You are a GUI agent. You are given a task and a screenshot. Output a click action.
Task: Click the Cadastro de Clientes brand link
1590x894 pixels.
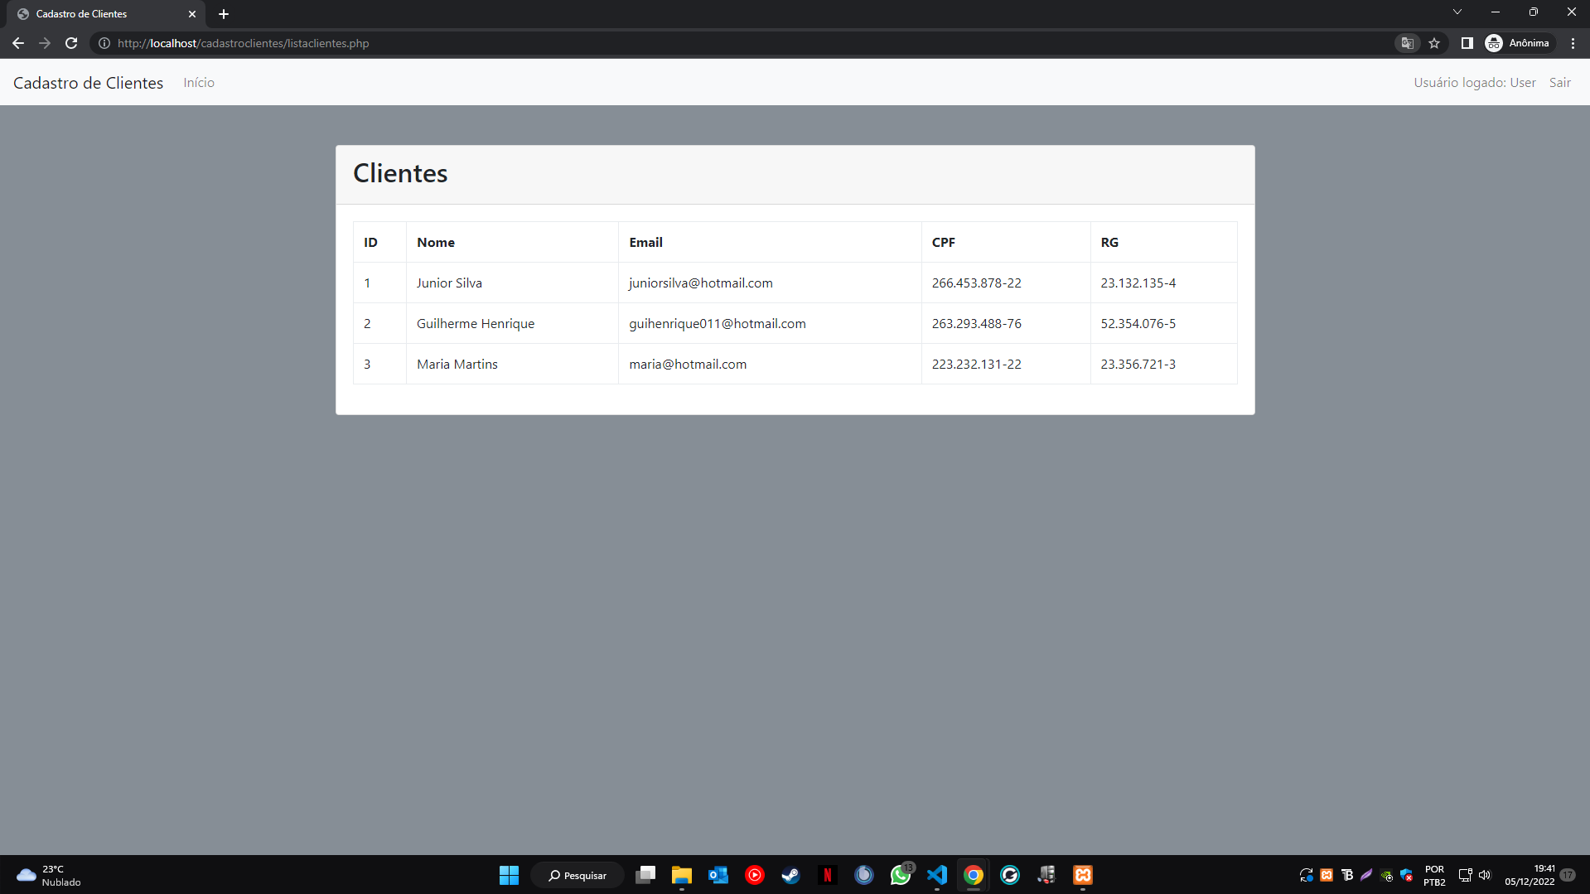89,83
